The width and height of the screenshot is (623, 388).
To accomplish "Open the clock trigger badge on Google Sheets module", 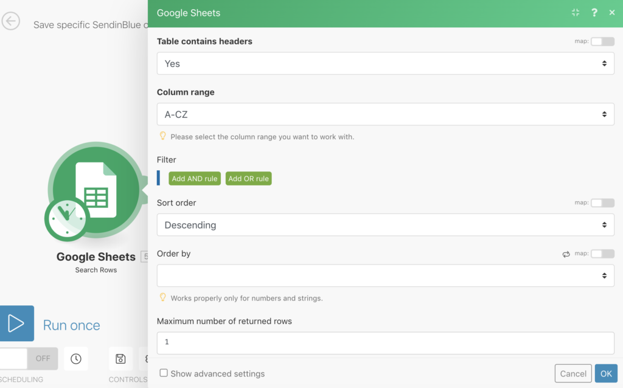I will tap(67, 219).
